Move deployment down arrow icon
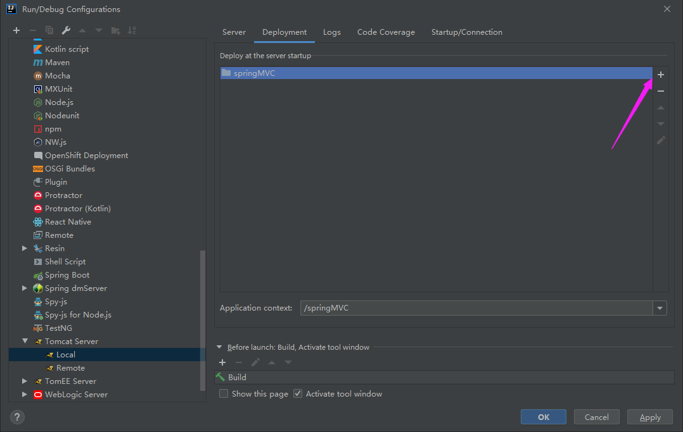The height and width of the screenshot is (432, 683). pyautogui.click(x=661, y=124)
